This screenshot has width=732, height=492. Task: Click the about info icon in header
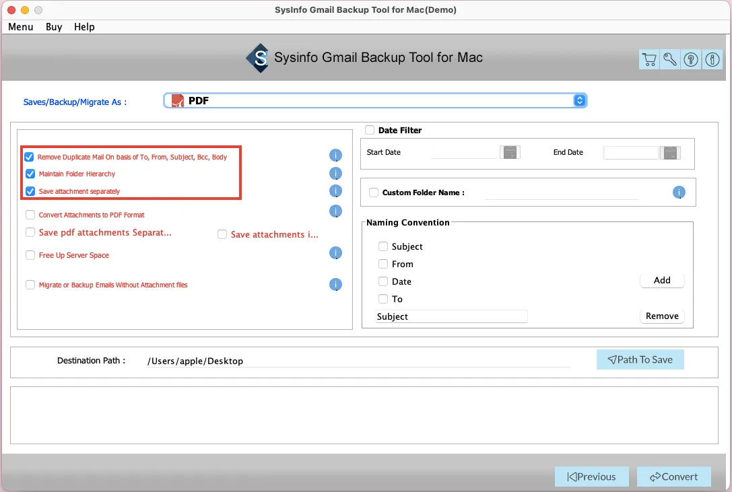712,60
